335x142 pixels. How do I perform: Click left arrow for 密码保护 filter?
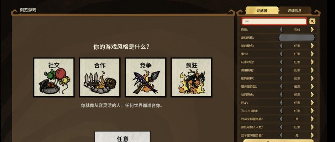point(281,78)
